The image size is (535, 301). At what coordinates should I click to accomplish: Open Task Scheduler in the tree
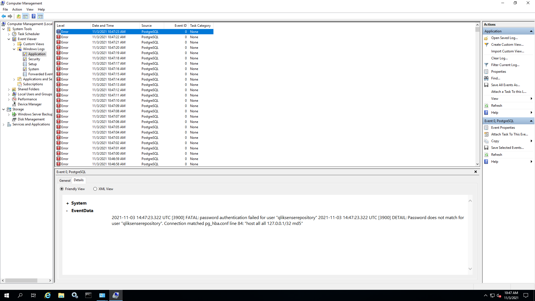[x=28, y=34]
